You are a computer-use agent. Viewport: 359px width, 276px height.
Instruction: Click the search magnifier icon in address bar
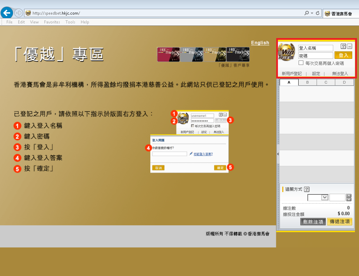(x=307, y=13)
